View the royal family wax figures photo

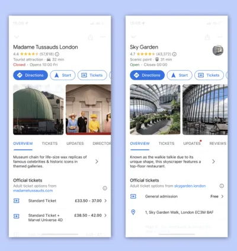point(88,110)
